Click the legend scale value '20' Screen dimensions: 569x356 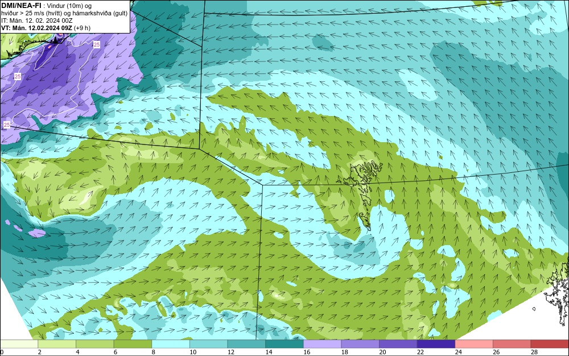click(382, 352)
